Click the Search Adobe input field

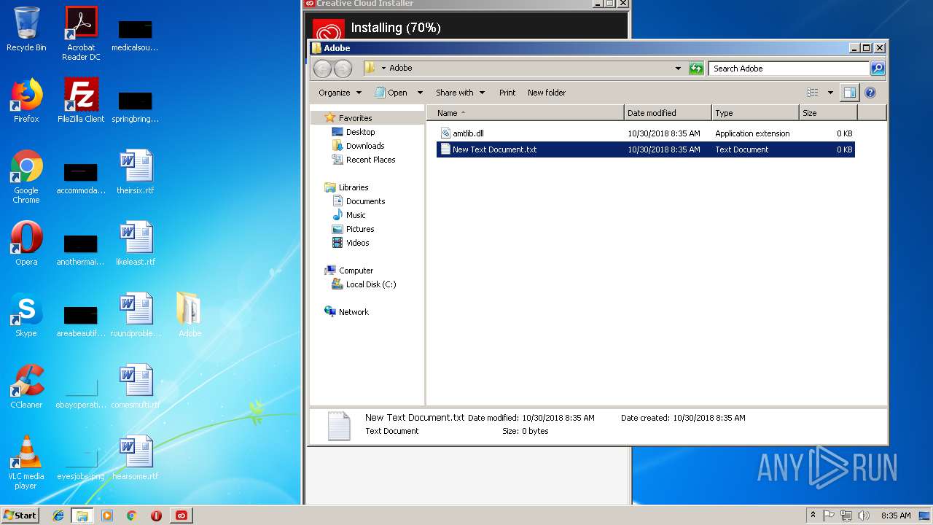(x=789, y=69)
